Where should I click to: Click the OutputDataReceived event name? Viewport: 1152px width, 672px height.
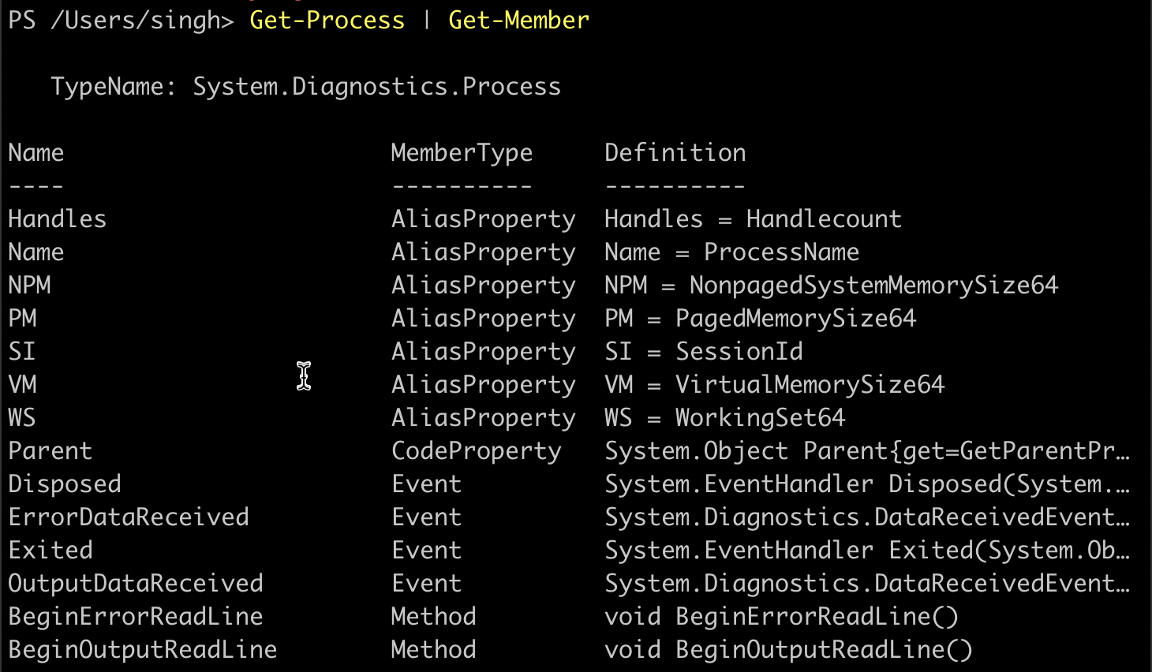point(136,584)
